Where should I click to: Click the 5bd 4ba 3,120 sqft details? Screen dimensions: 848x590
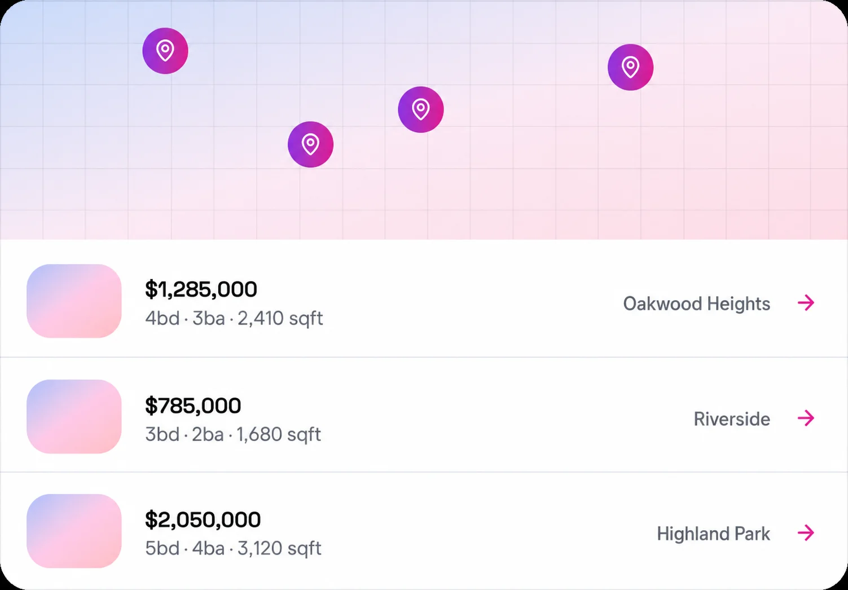pos(233,548)
